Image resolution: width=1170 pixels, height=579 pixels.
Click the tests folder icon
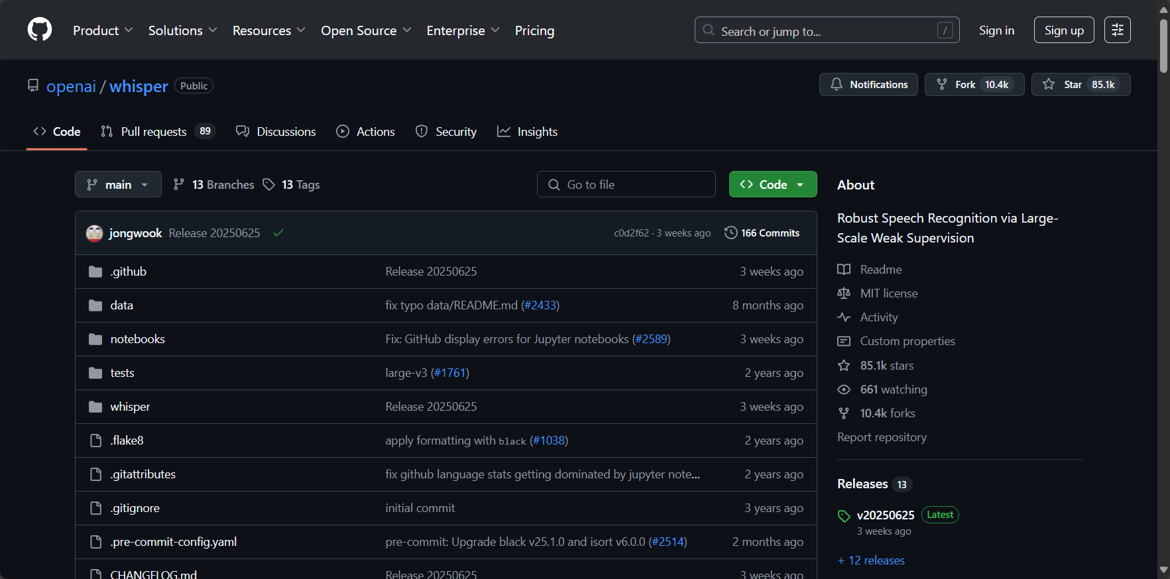tap(95, 373)
